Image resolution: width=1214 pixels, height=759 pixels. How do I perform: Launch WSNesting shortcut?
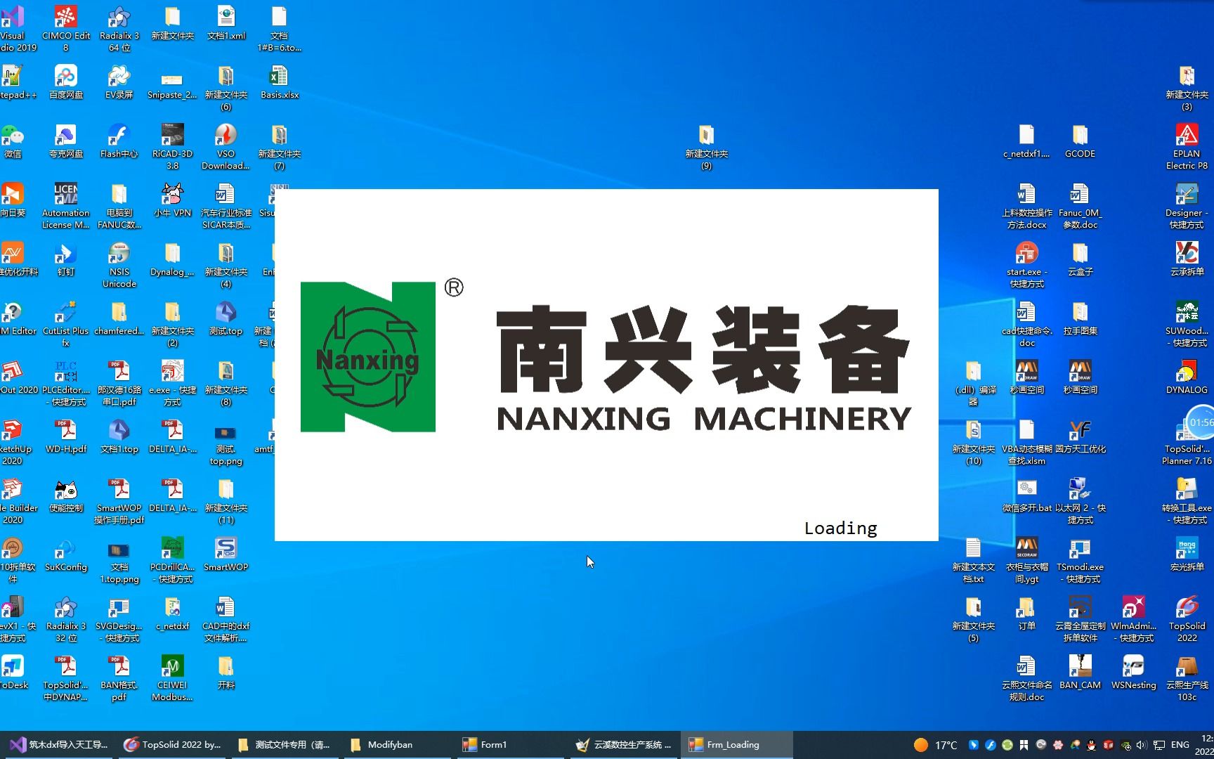[1134, 672]
